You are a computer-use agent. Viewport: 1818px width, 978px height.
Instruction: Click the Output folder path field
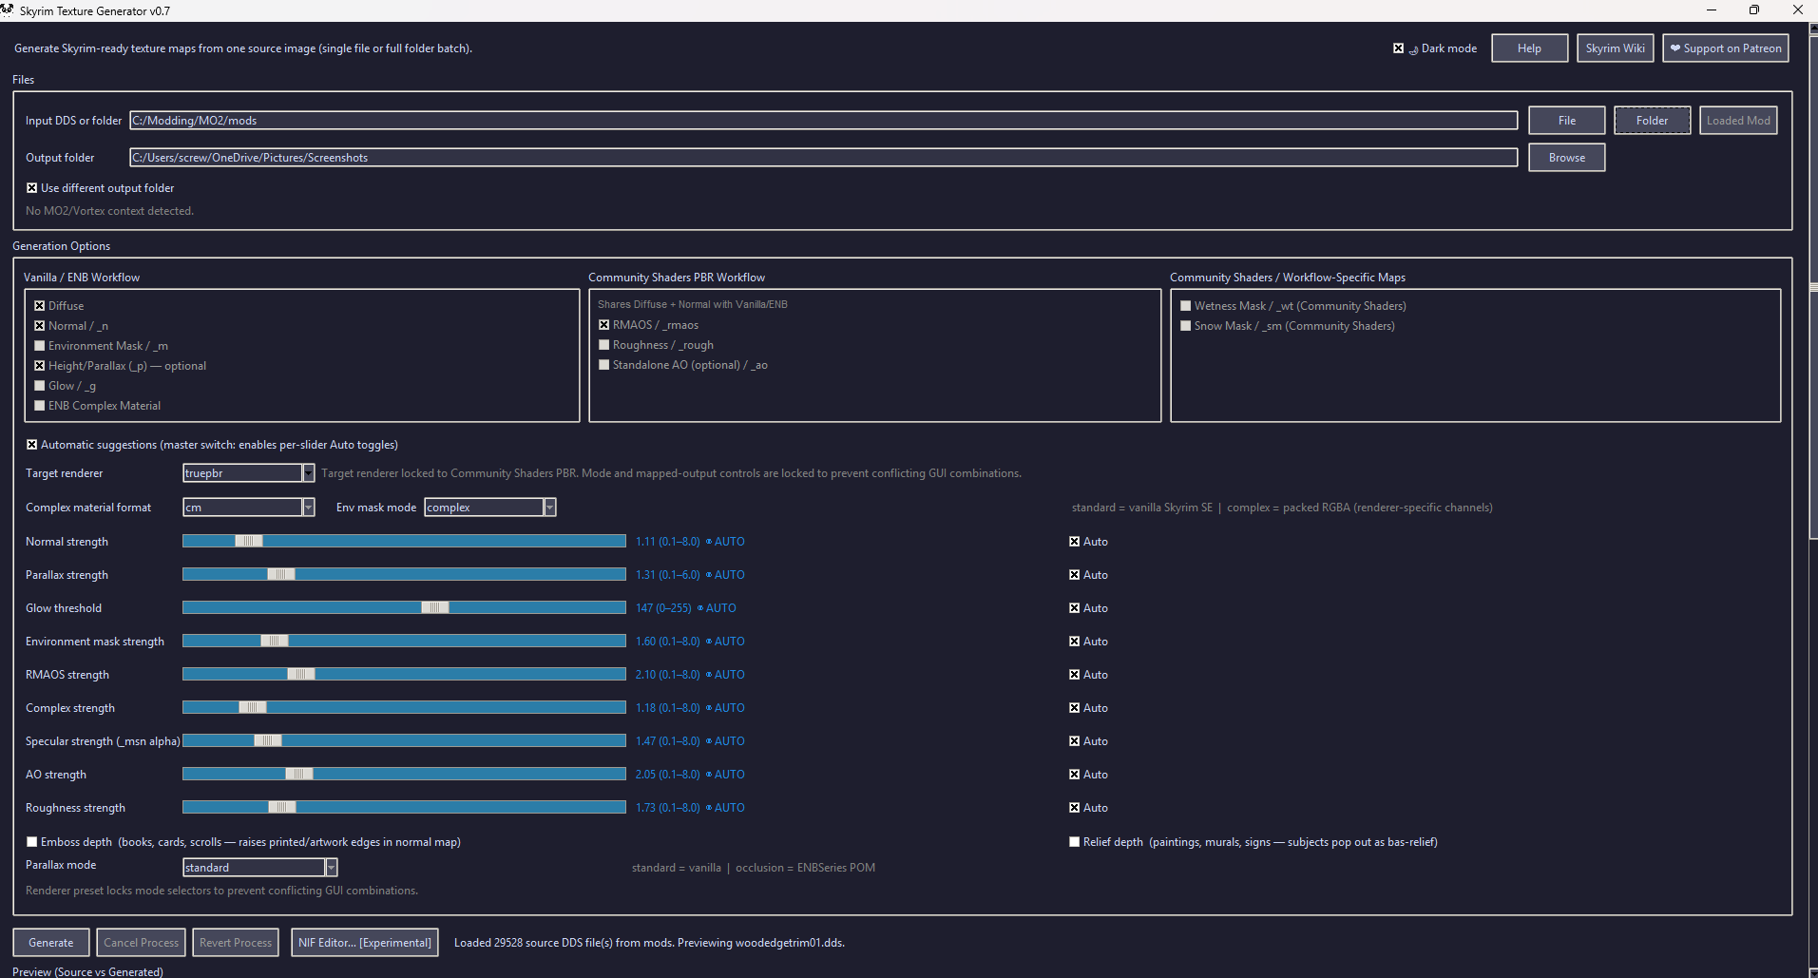[x=823, y=158]
